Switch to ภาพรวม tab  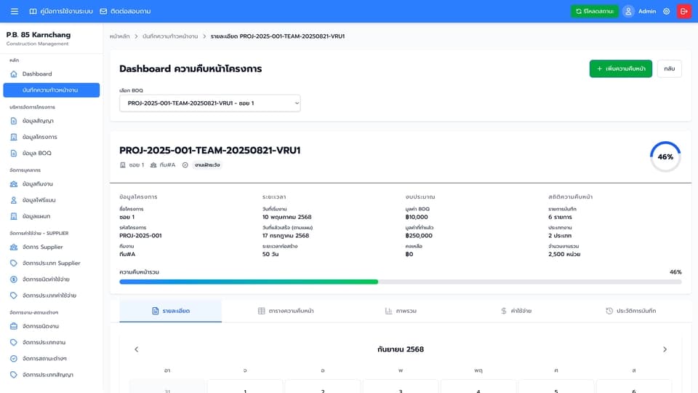(x=401, y=311)
